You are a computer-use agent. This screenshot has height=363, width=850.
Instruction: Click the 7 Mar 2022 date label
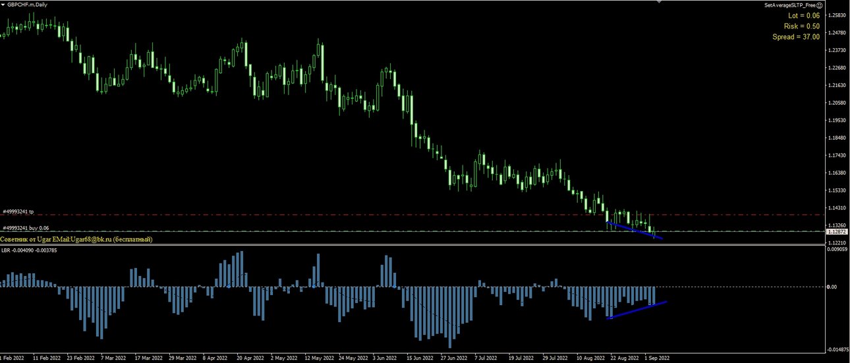tap(114, 358)
